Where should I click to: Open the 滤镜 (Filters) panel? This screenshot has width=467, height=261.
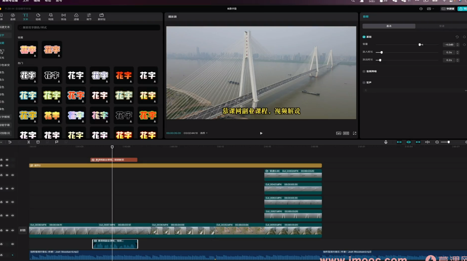pos(76,17)
